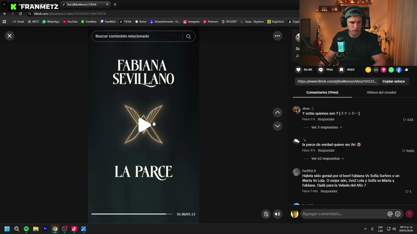
Task: Open Pinterest bookmark
Action: pos(210,22)
